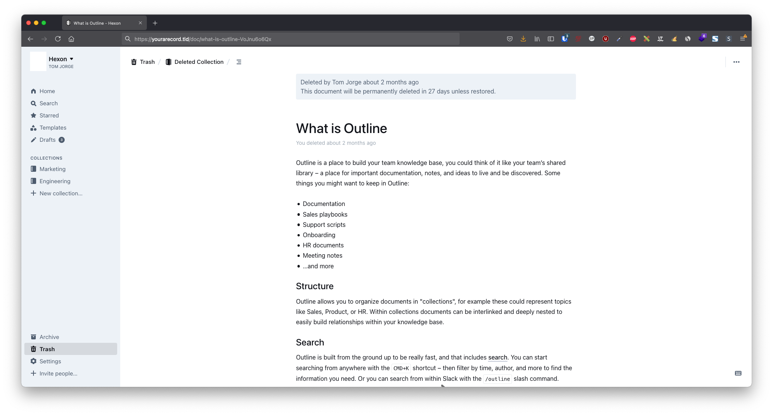Open the browser downloads panel

523,39
